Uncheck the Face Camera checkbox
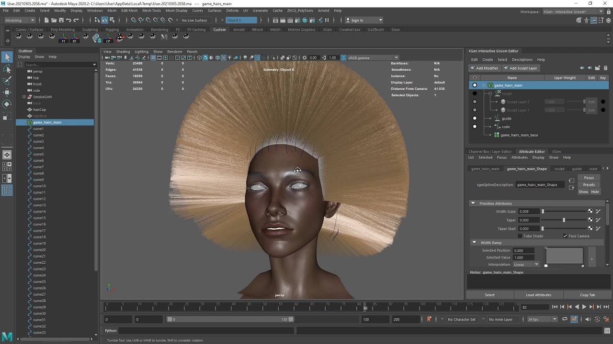613x344 pixels. click(x=565, y=236)
